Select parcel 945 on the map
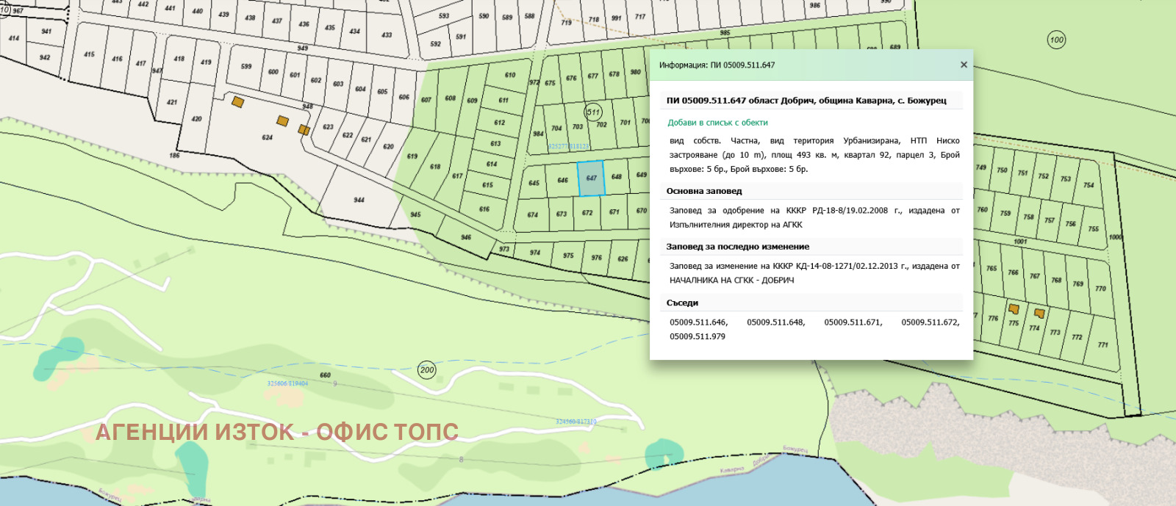The image size is (1176, 506). coord(416,214)
